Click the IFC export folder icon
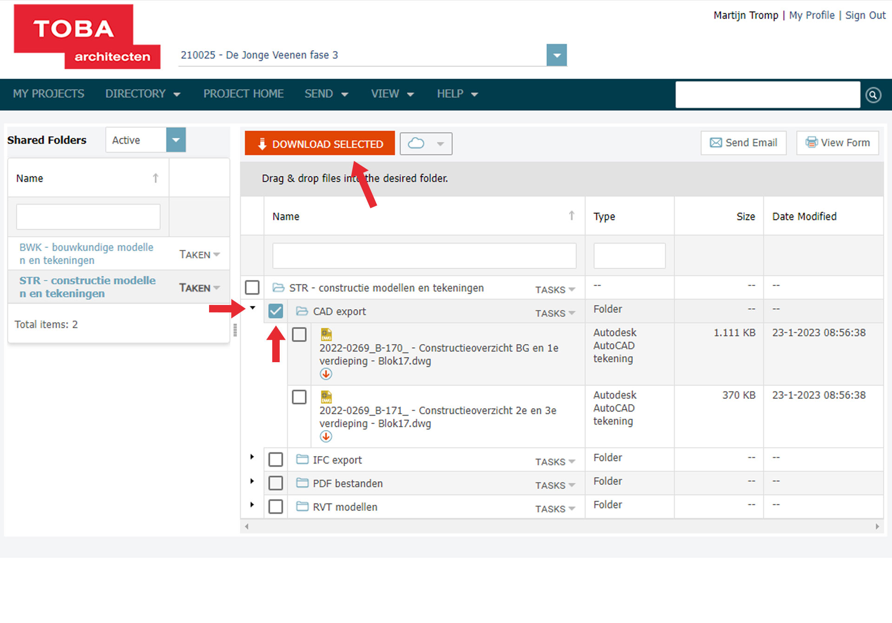Image resolution: width=892 pixels, height=623 pixels. [302, 459]
